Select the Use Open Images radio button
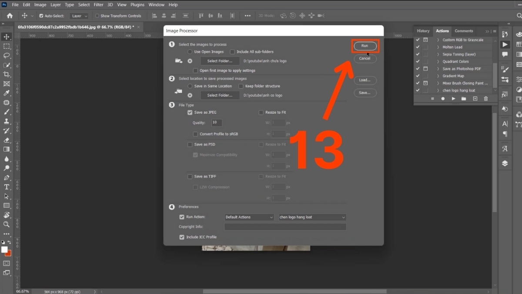 click(190, 52)
